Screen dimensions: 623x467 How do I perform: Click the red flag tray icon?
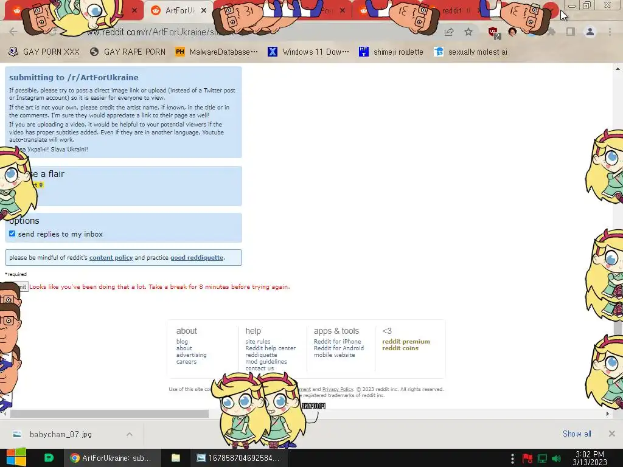[527, 458]
